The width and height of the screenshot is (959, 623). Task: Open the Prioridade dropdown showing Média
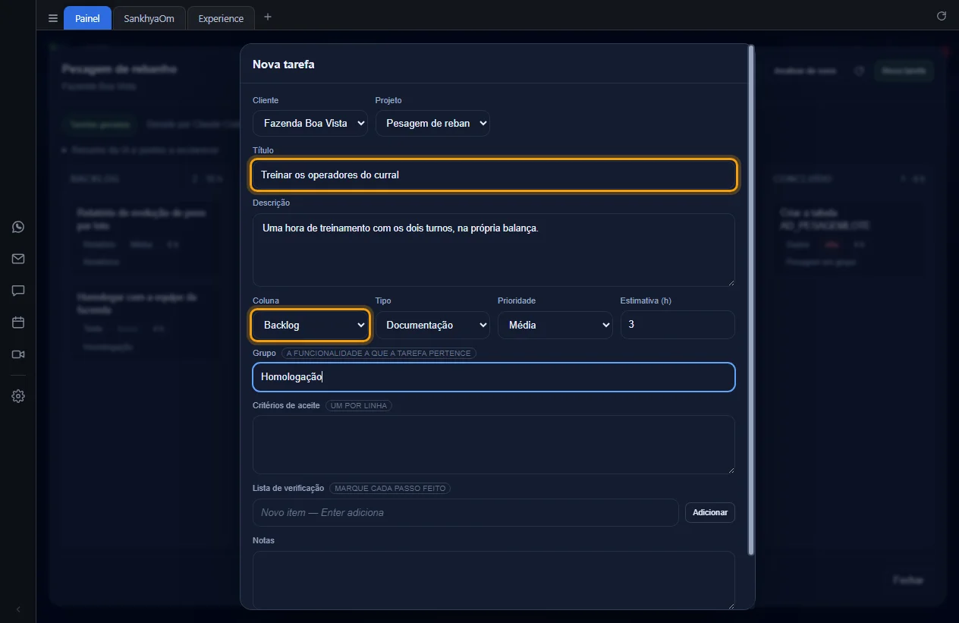point(555,325)
